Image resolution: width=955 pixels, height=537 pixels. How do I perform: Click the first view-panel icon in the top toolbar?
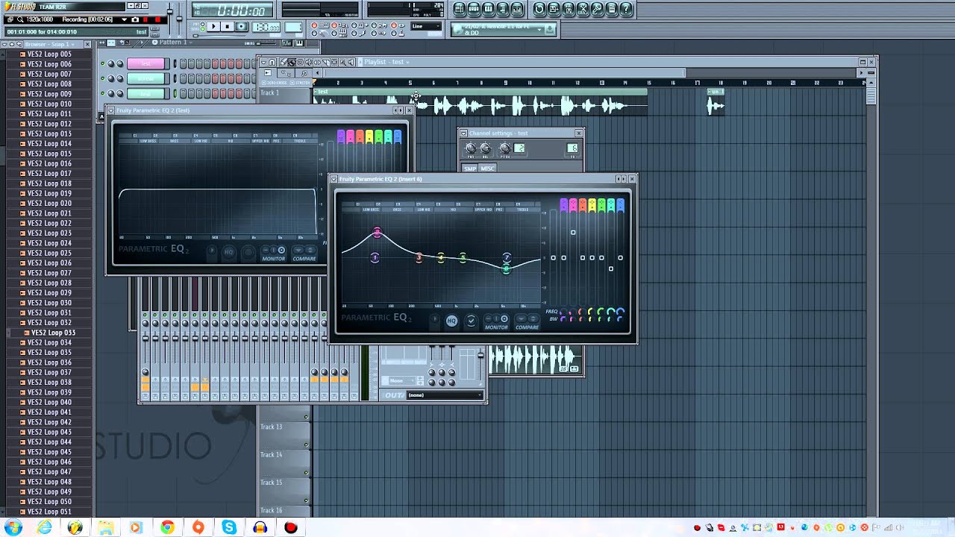460,9
